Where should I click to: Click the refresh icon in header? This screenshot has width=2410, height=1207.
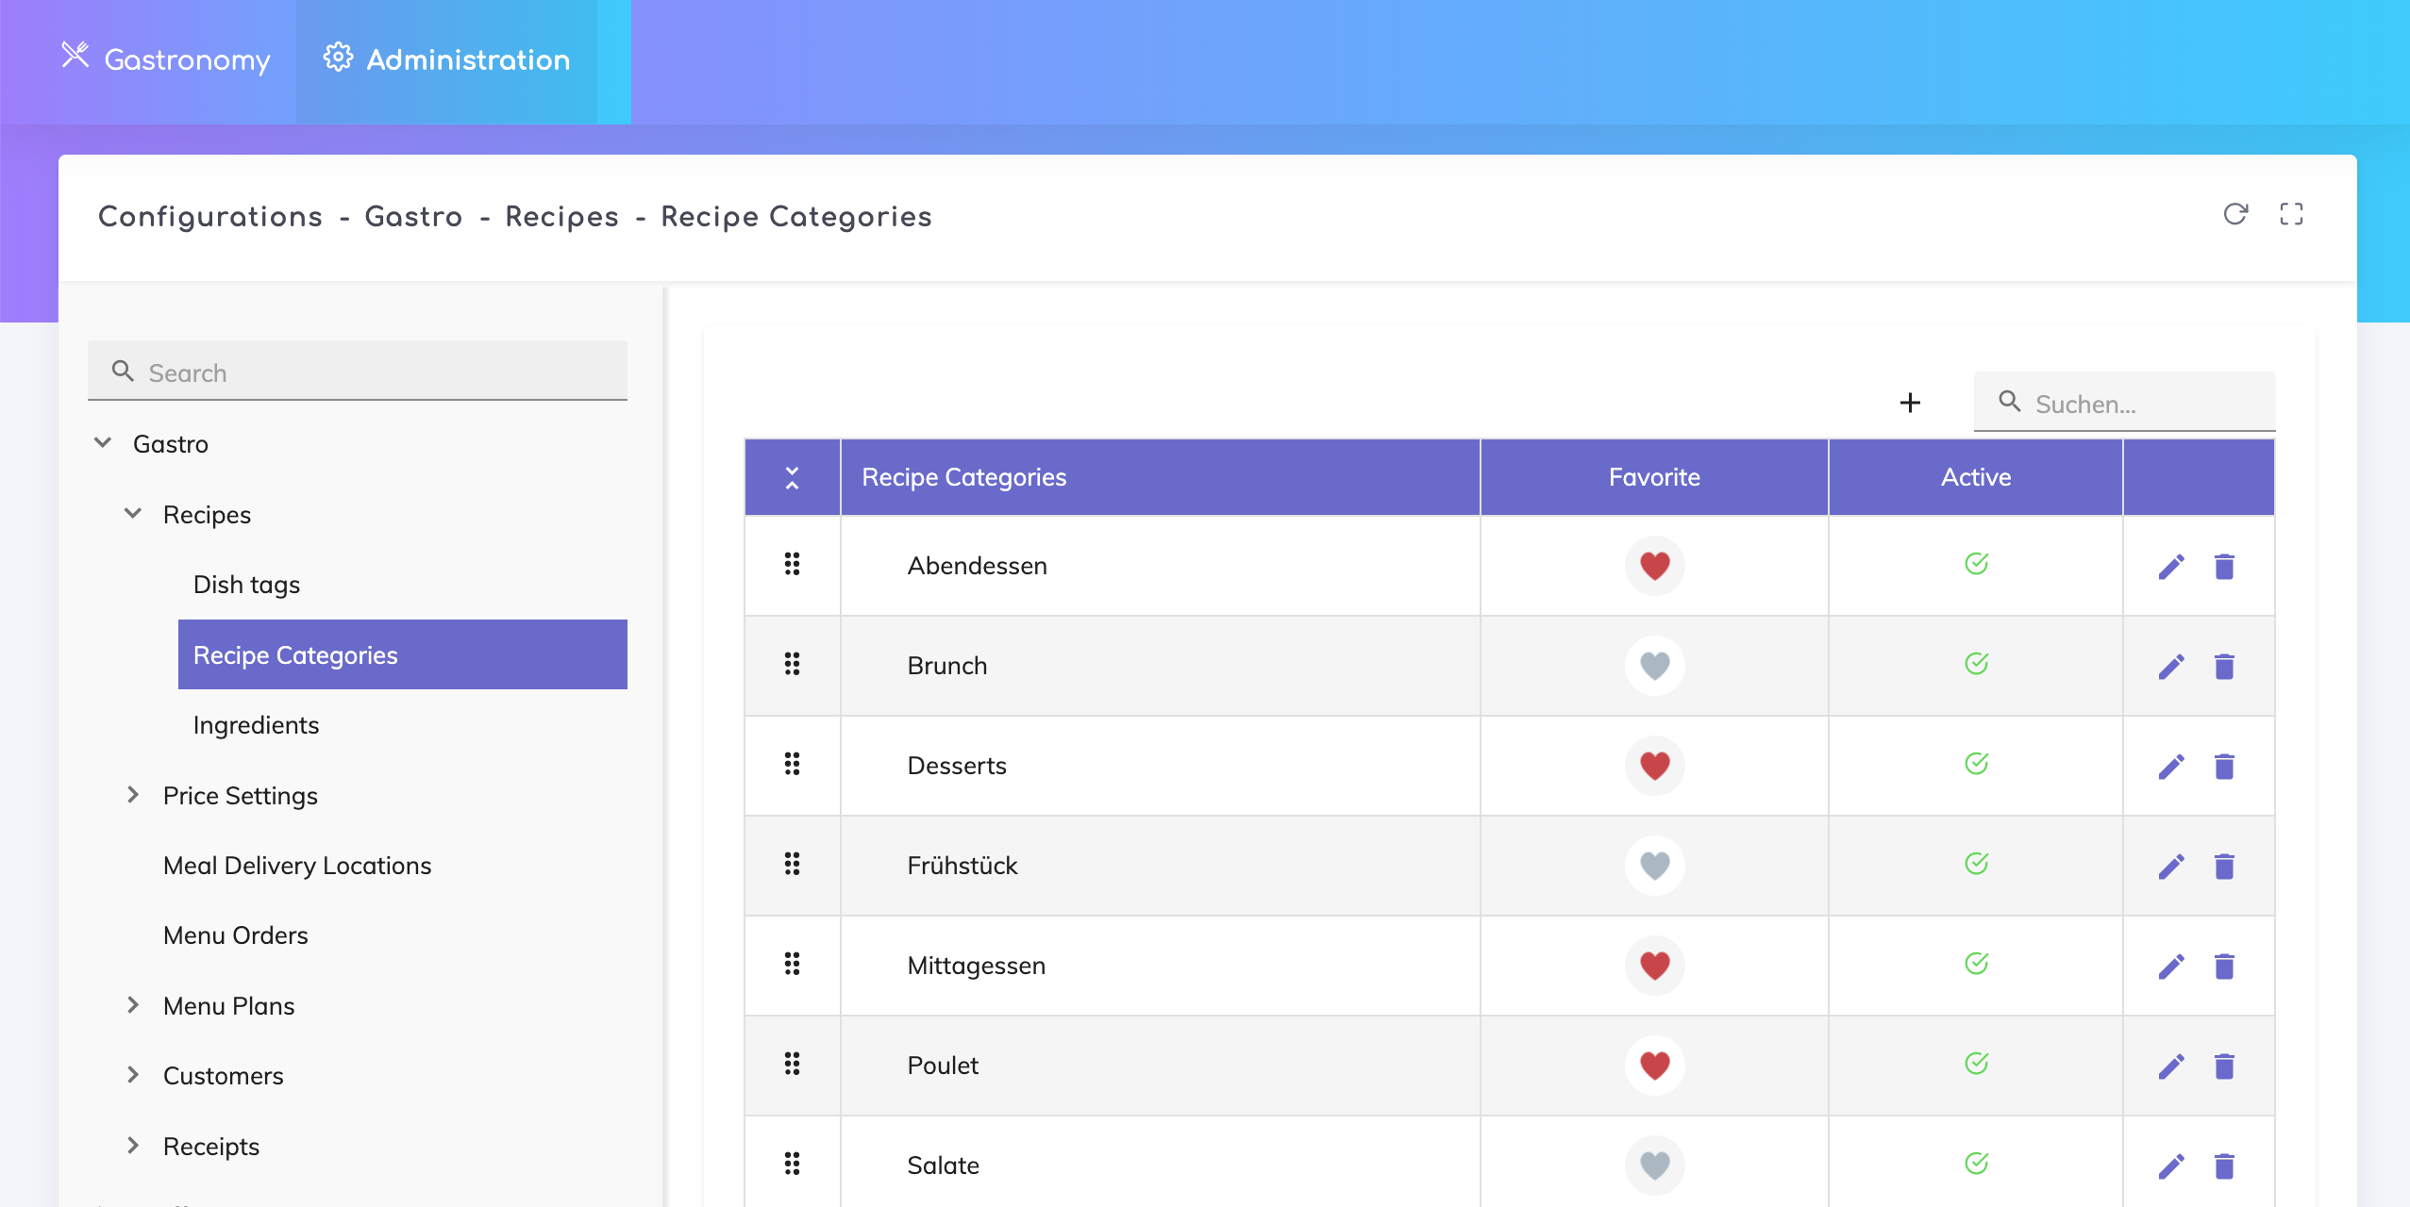point(2235,214)
